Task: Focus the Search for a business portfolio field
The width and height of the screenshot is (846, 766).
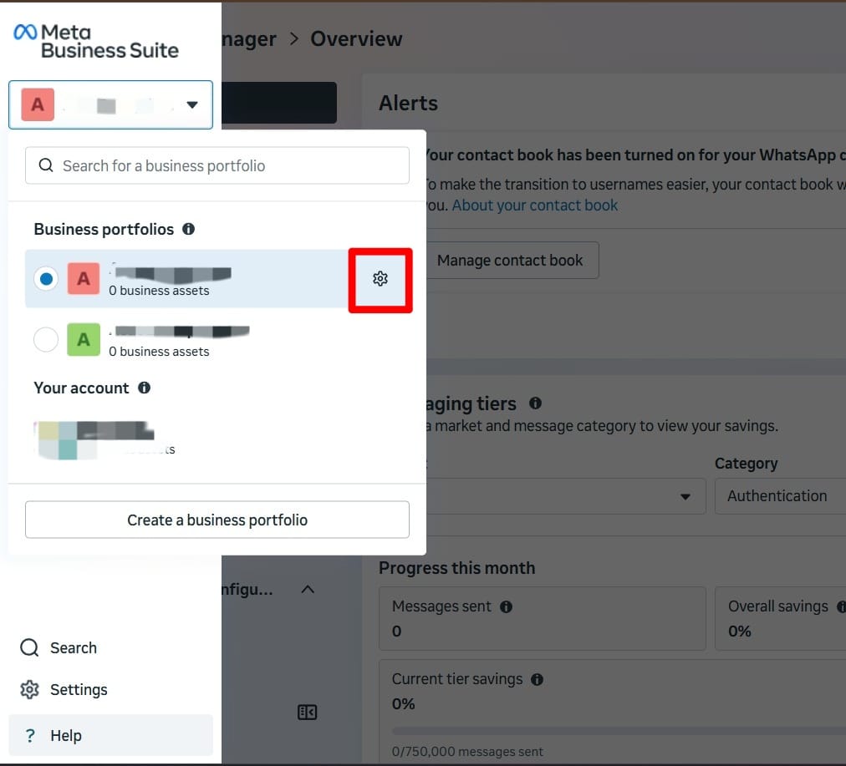Action: (x=217, y=165)
